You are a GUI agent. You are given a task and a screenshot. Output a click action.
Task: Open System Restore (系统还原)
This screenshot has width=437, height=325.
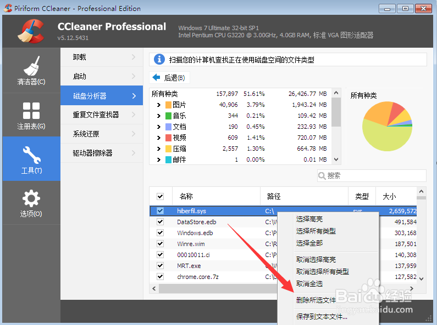point(102,134)
